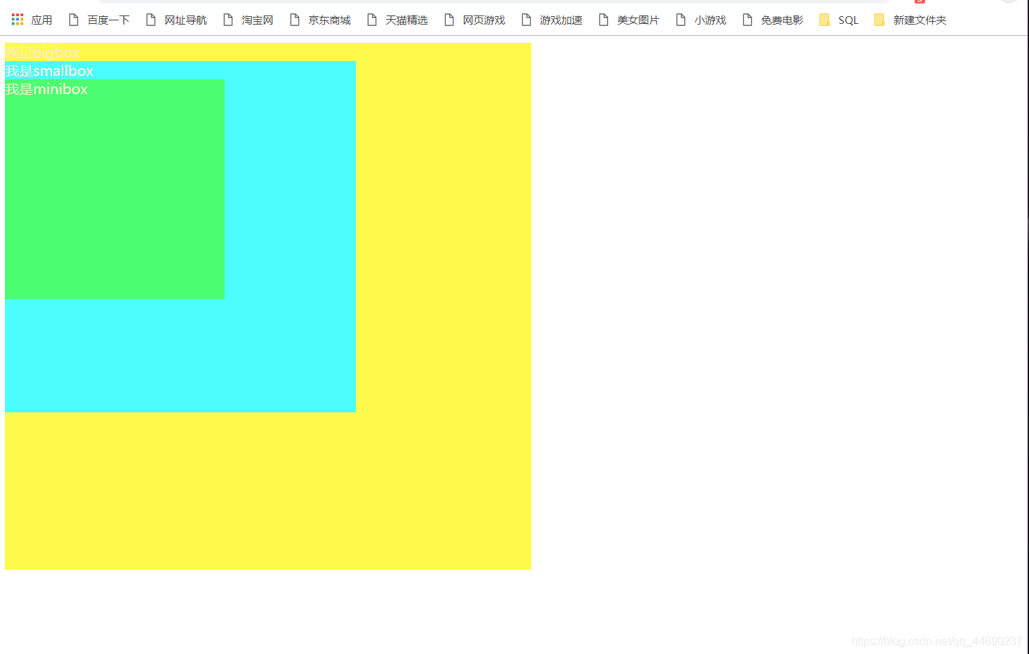Open the 游戏加速 bookmark

(x=552, y=20)
